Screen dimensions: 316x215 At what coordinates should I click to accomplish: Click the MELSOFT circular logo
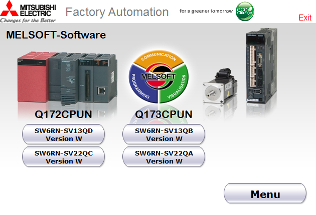tap(159, 77)
